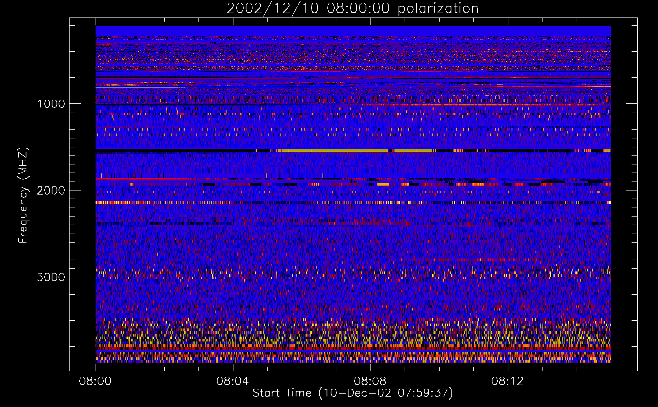Viewport: 658px width, 407px height.
Task: Click the white horizontal line near 800 MHz
Action: [x=137, y=88]
